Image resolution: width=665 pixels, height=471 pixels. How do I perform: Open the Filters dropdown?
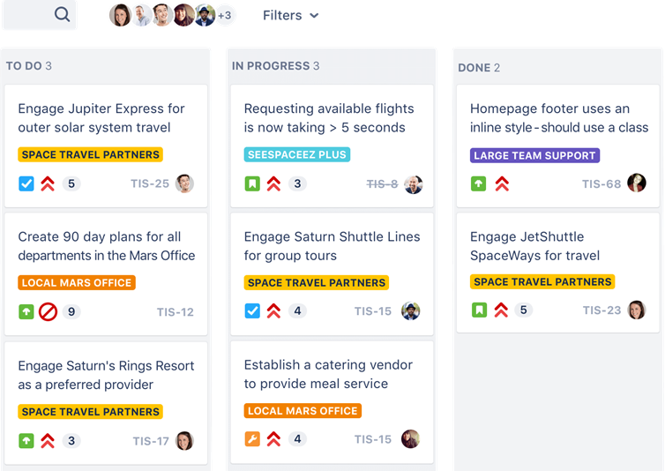(x=290, y=15)
